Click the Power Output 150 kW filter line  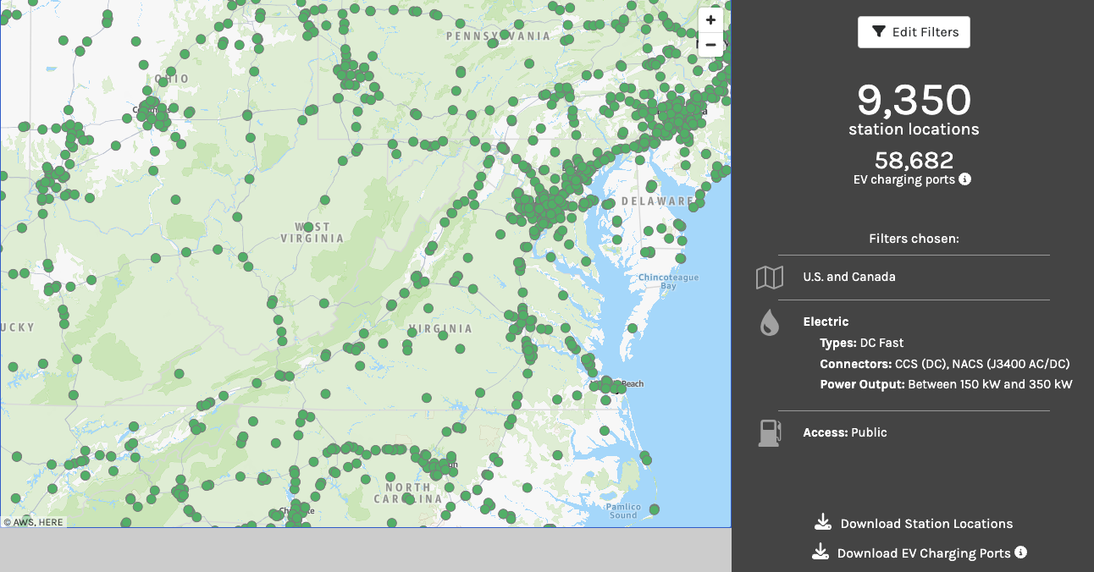coord(946,384)
